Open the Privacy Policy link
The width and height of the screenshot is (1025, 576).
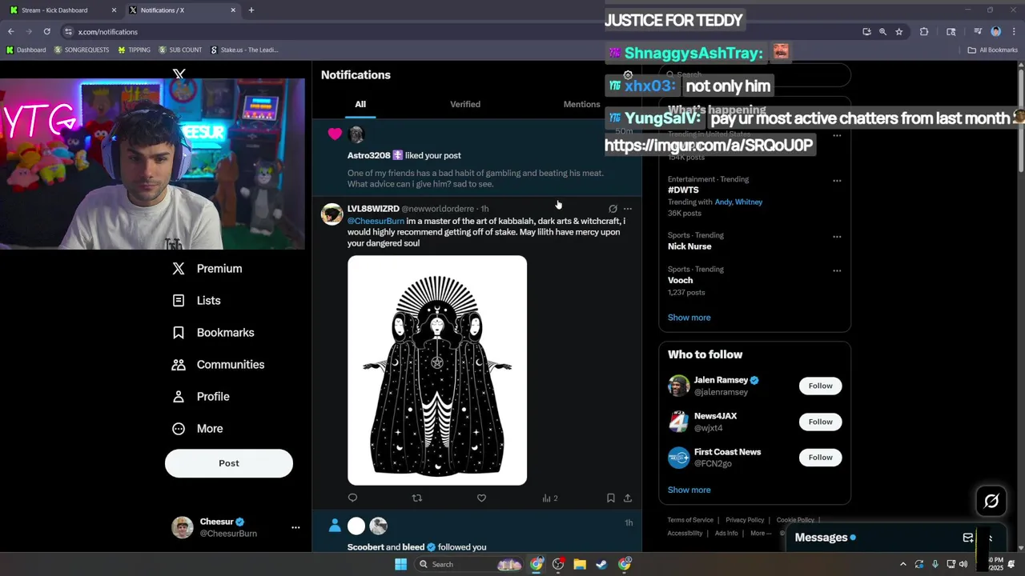click(x=745, y=520)
